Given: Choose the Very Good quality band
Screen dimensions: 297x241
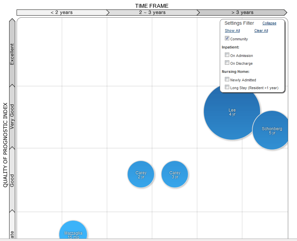Looking at the screenshot, I should [12, 117].
